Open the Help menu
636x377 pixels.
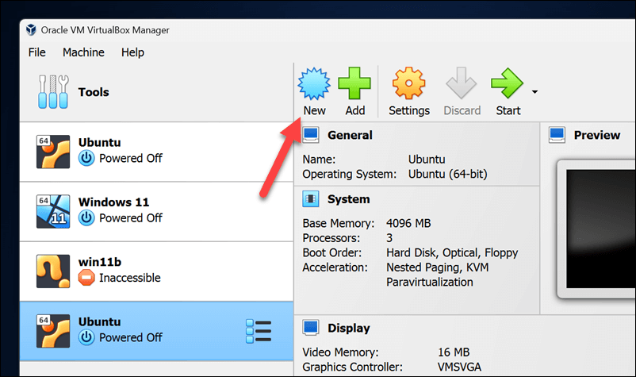pos(132,52)
